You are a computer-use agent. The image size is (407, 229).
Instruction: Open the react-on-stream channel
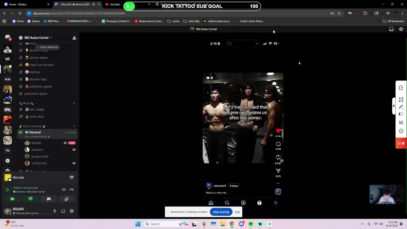click(47, 65)
